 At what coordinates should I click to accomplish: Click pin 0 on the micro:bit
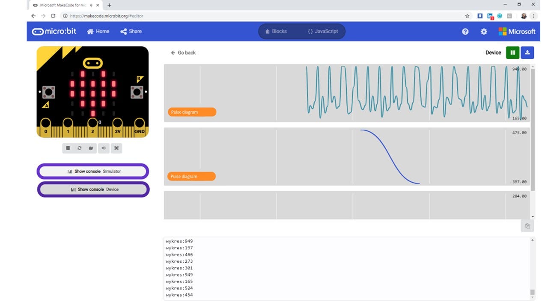pyautogui.click(x=46, y=128)
